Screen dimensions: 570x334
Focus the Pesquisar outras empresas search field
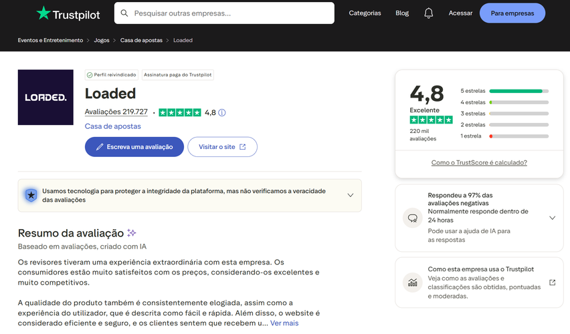[x=224, y=13]
